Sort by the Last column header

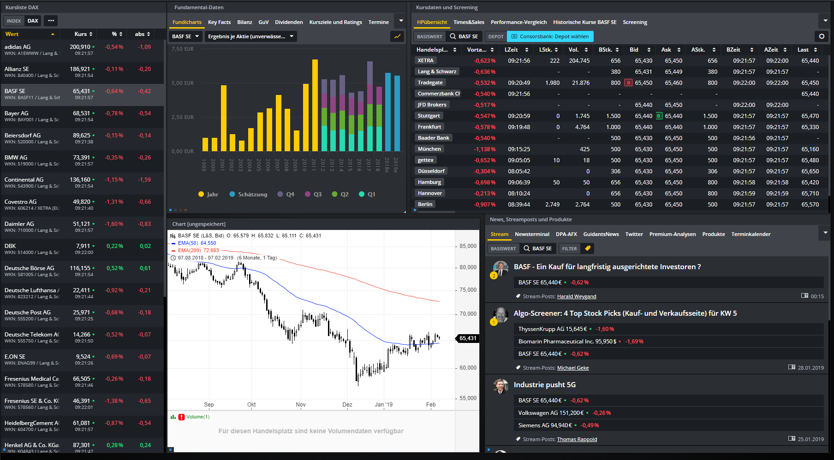[x=807, y=50]
